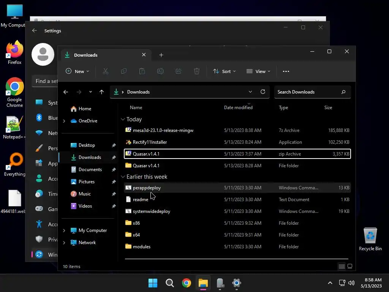Select the Quasar v1.4.1 file folder
The width and height of the screenshot is (389, 292).
point(237,166)
